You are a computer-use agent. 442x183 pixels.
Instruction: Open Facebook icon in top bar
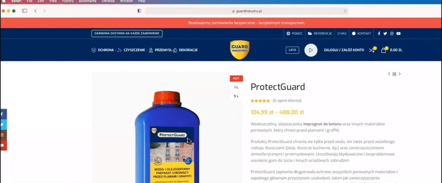pos(379,34)
